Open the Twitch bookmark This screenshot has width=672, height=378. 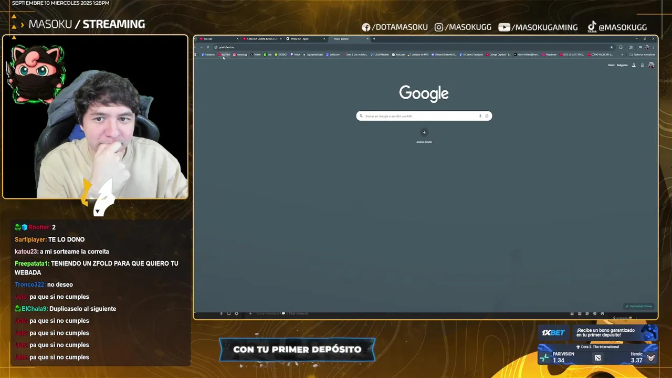[x=296, y=55]
